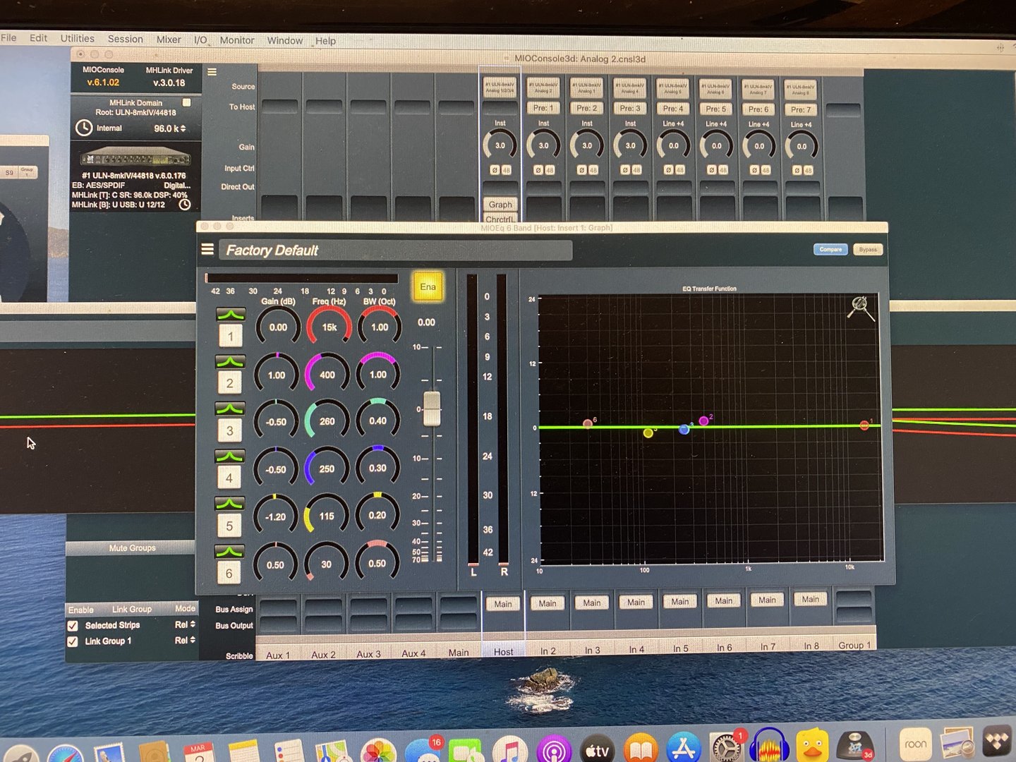Enable 48V phantom on Pre: 2 strip

point(593,170)
